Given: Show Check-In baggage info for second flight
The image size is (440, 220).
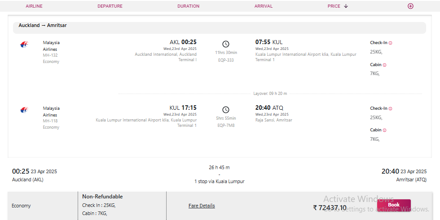Looking at the screenshot, I should pyautogui.click(x=390, y=108).
